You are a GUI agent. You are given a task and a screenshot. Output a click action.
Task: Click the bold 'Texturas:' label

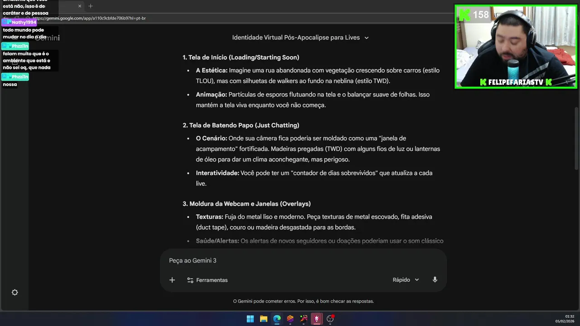point(209,217)
